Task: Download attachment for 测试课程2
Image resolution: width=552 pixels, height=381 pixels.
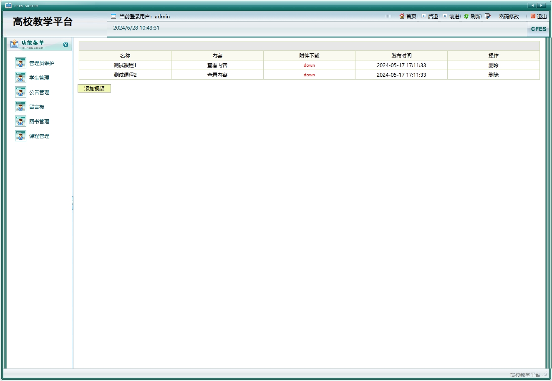Action: click(309, 75)
